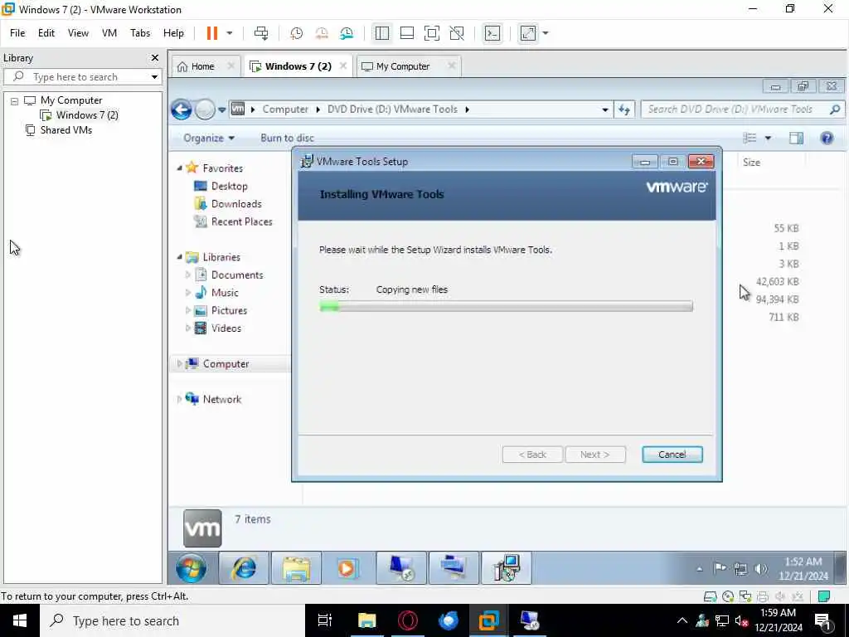The width and height of the screenshot is (849, 637).
Task: Open the view options dropdown arrow
Action: pos(767,139)
